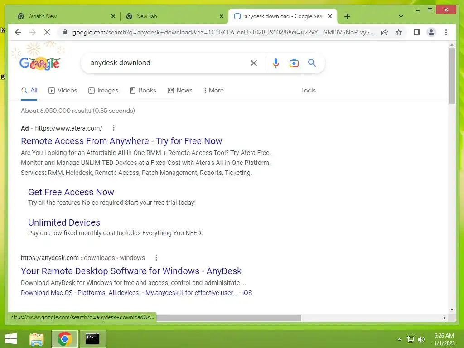Screen dimensions: 464x348
Task: Click the horizontal scrollbar right arrow
Action: tap(444, 318)
